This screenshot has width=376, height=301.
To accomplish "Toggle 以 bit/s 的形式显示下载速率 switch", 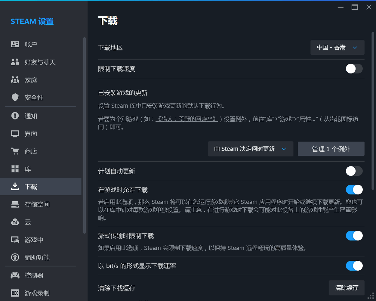I will [x=354, y=266].
